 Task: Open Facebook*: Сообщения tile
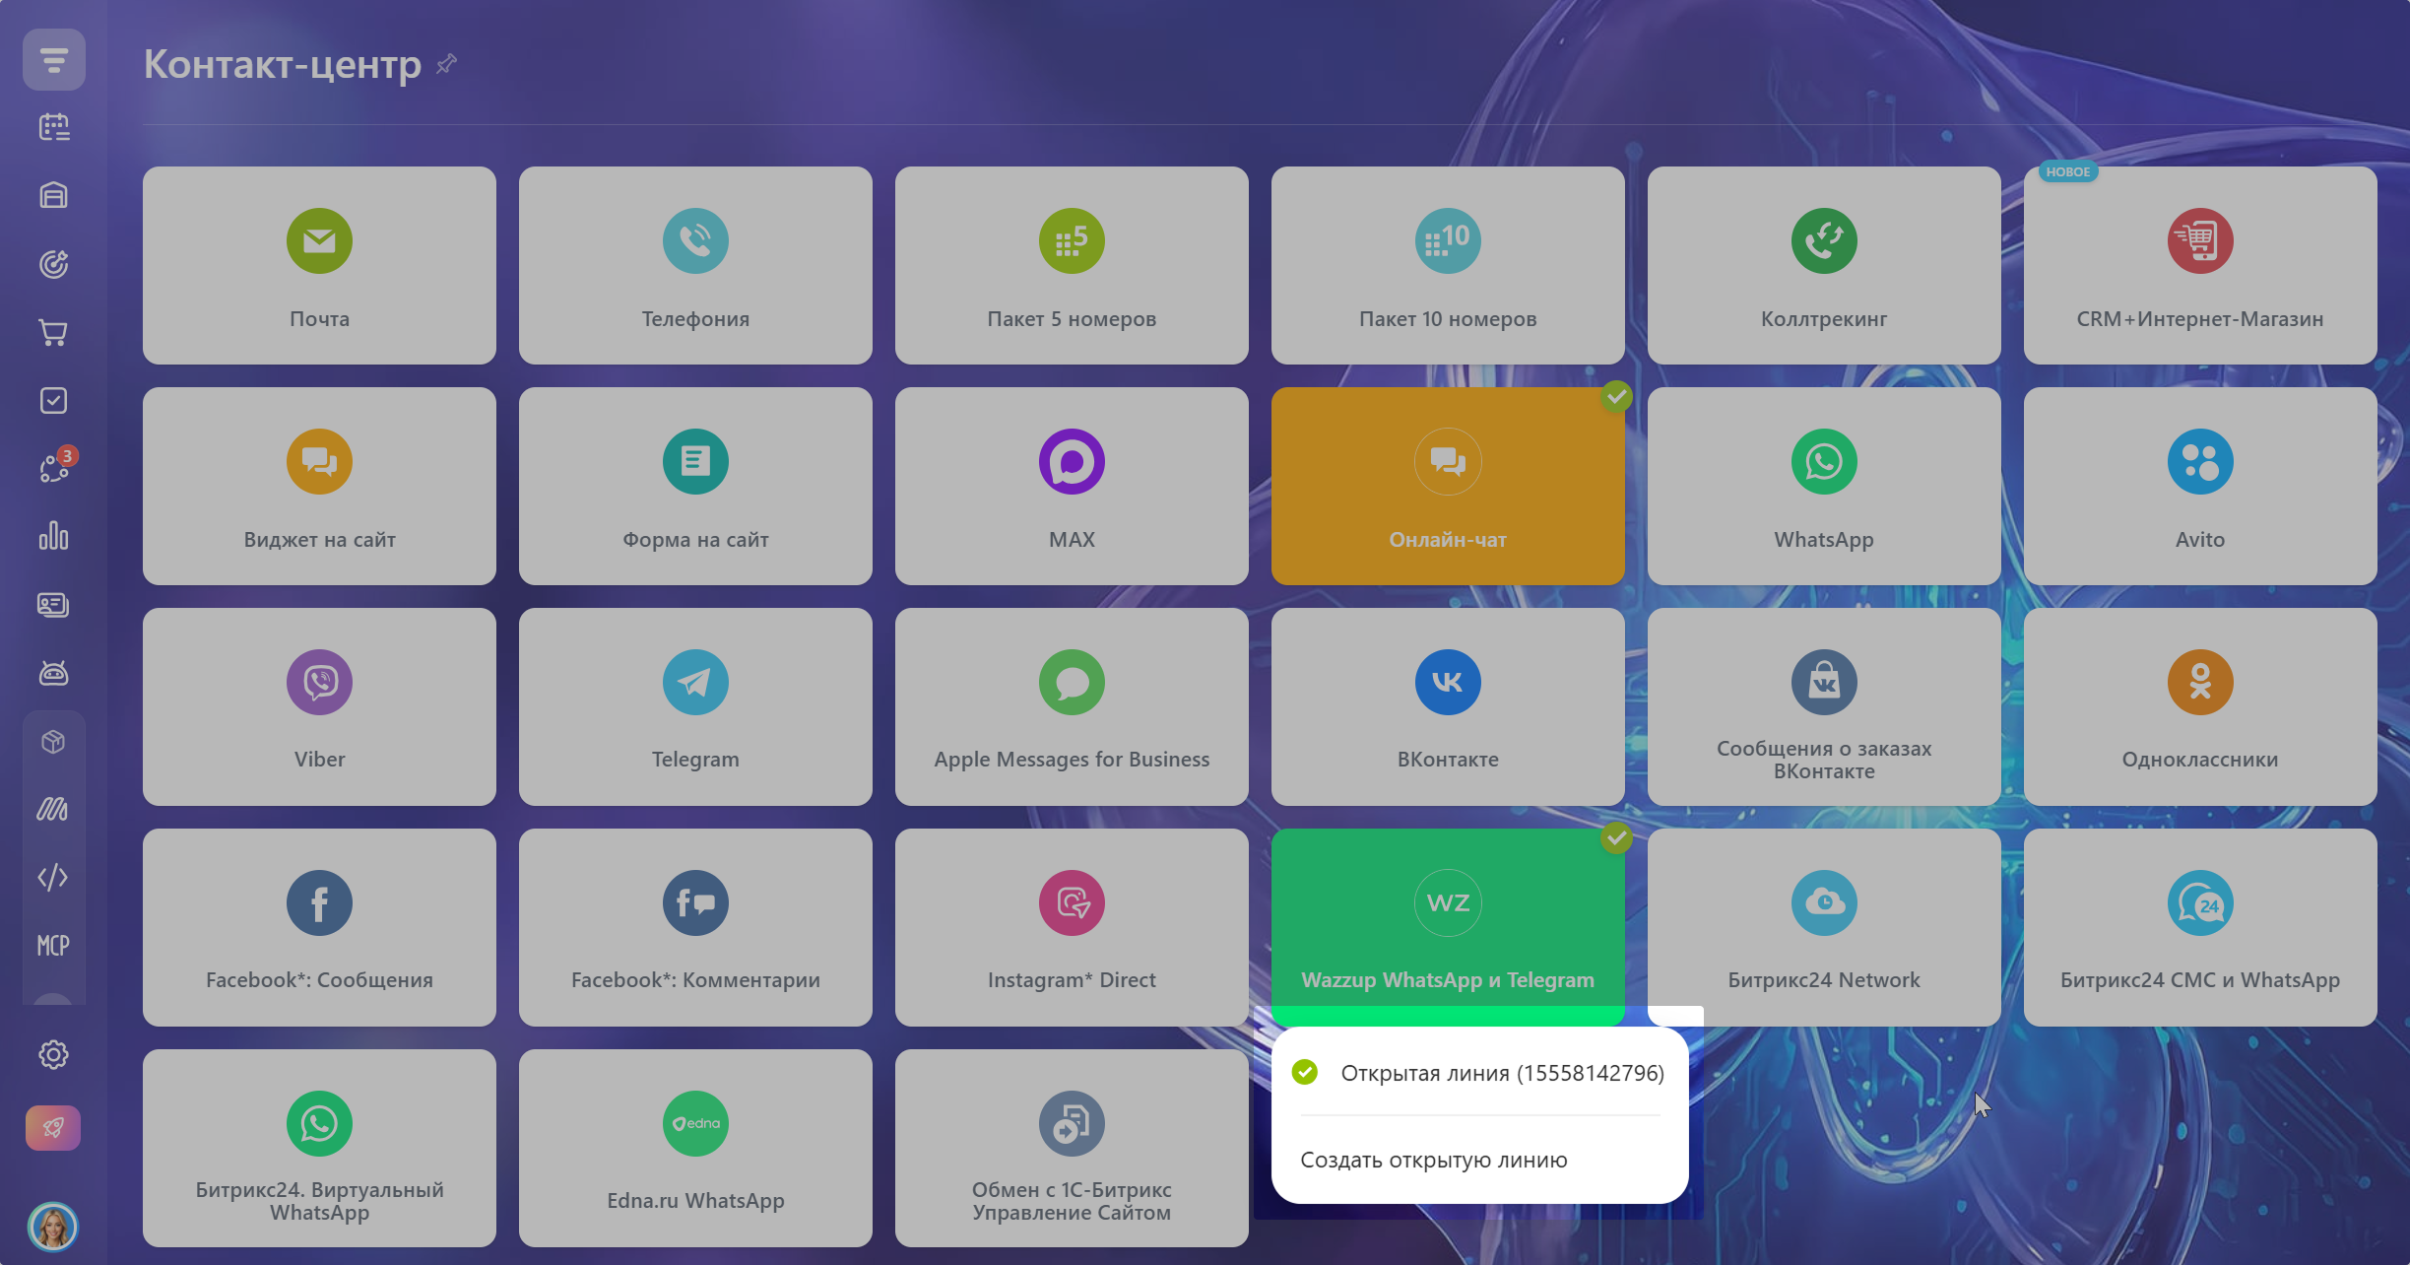pyautogui.click(x=319, y=927)
